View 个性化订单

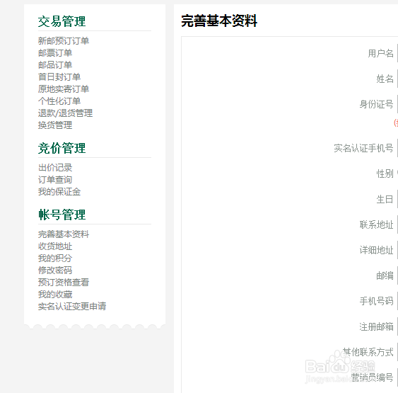(x=59, y=101)
